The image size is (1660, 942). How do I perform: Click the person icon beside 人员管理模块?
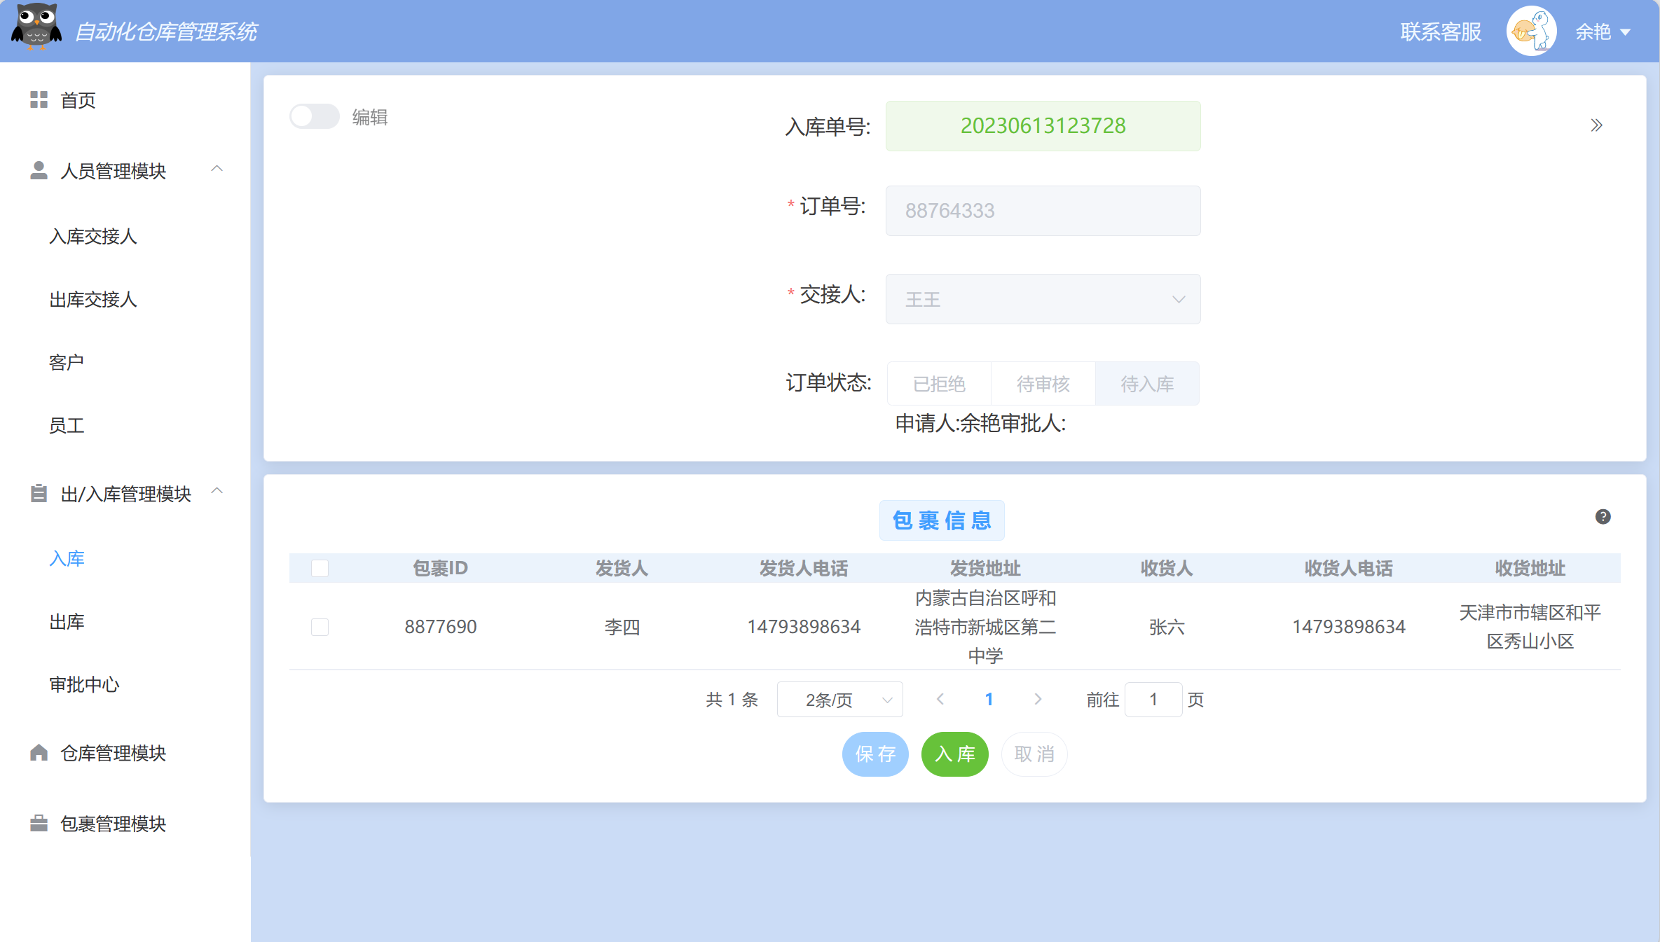(x=39, y=169)
